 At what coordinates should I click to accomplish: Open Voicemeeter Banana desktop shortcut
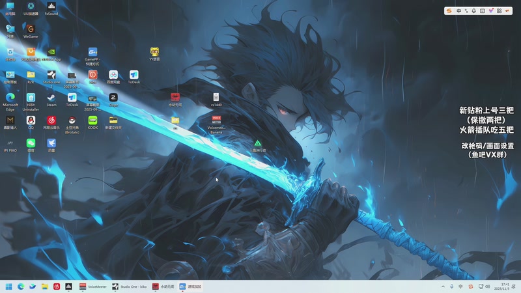(216, 124)
